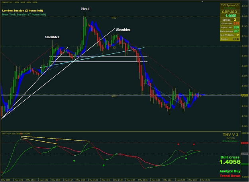Click the large 1.4056 cross price
Screen dimensions: 249x182
point(230,162)
